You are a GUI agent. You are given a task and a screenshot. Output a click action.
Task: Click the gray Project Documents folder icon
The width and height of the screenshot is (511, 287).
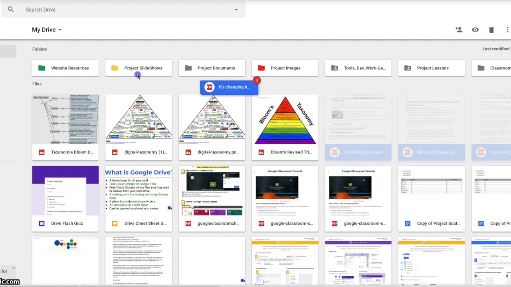coord(188,68)
